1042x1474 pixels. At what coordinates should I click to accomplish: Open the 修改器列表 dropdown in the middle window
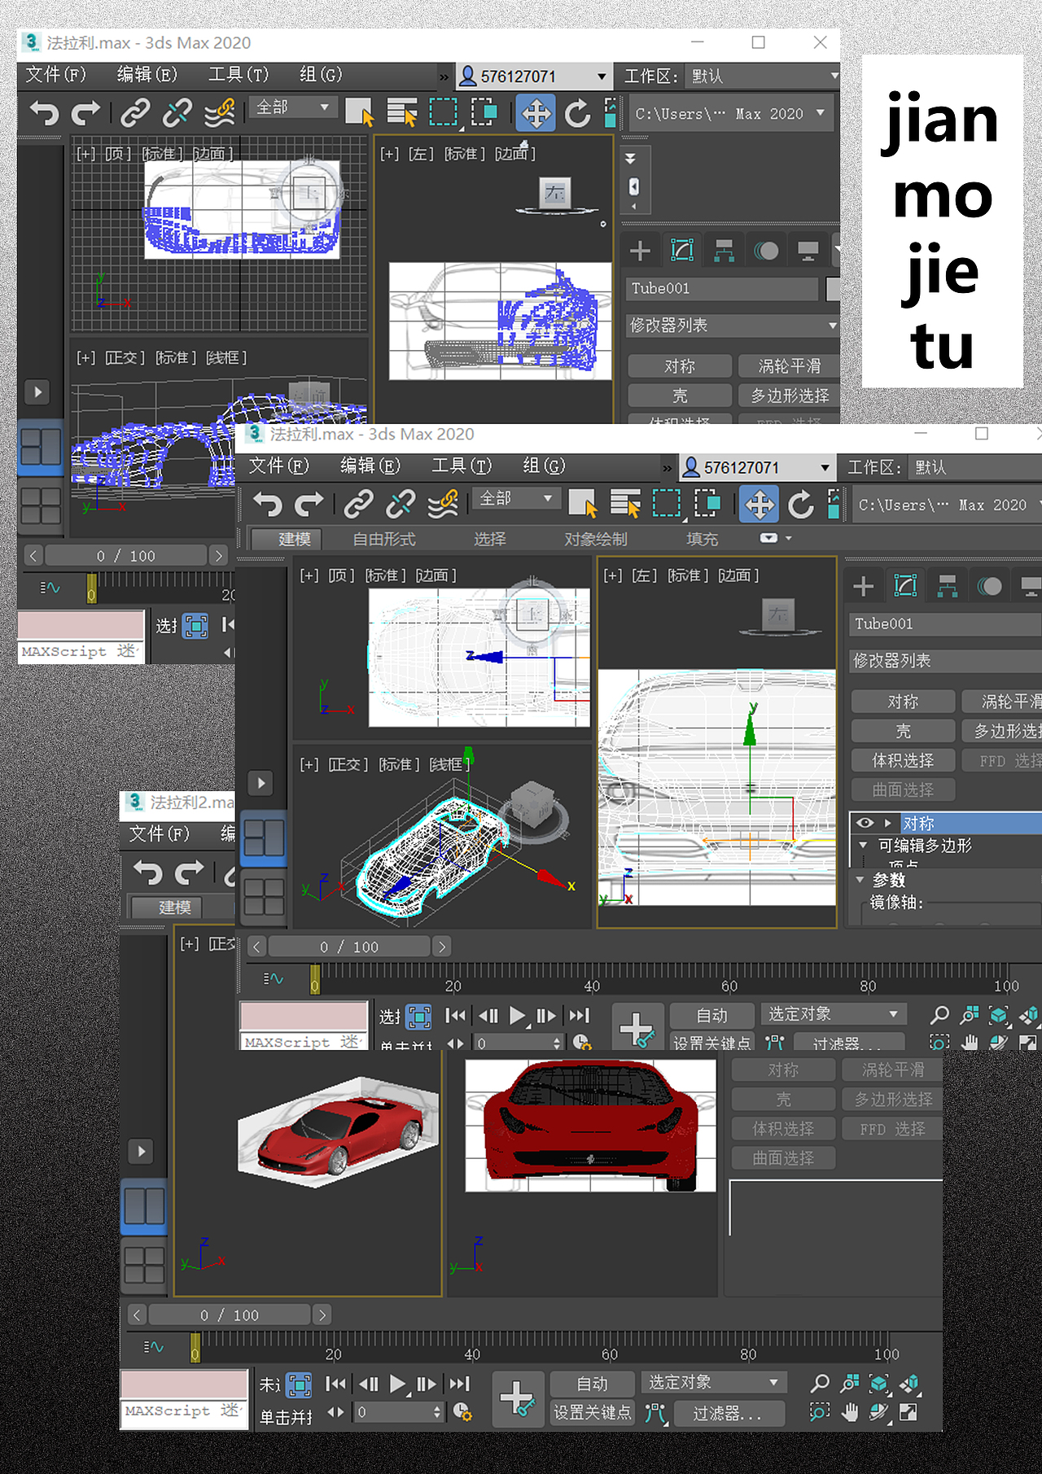[944, 660]
